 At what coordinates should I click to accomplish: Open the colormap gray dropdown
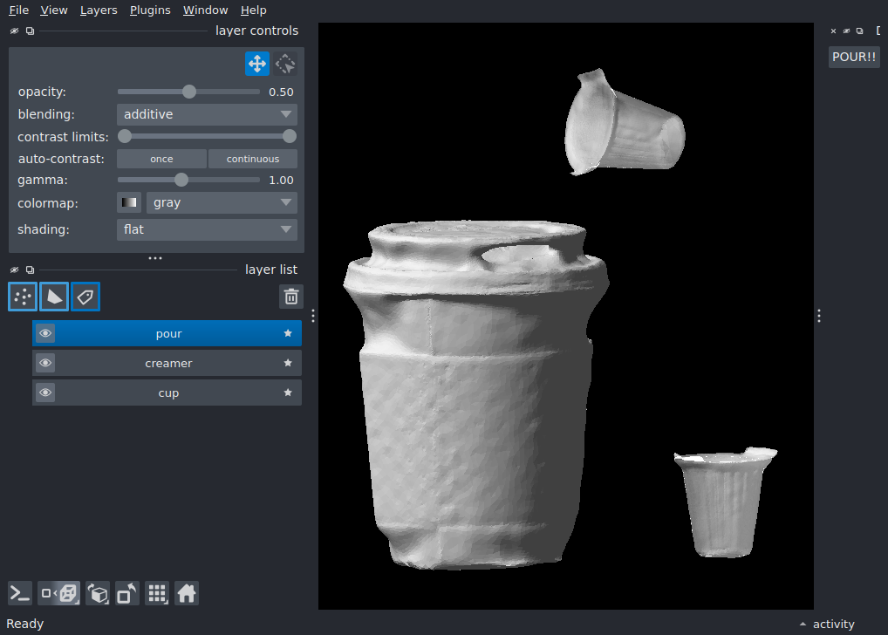click(222, 202)
